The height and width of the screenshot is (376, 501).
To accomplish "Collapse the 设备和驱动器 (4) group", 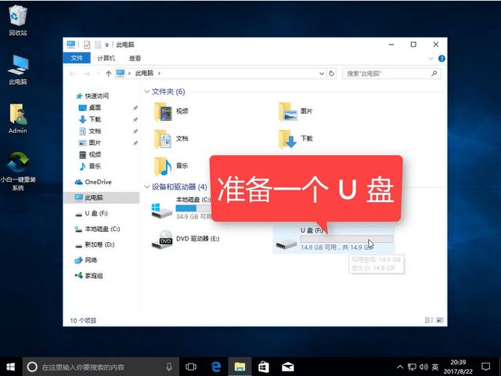I will point(147,186).
